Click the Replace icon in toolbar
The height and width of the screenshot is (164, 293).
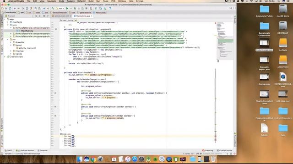[39, 8]
